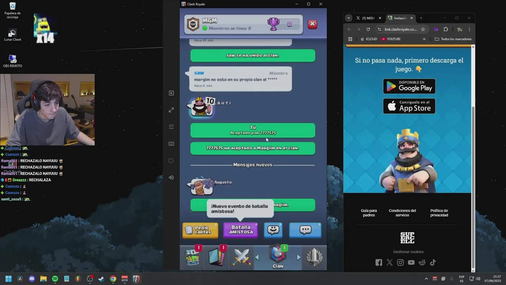Screen dimensions: 506x285
Task: Go to the Shop tab icon
Action: 193,257
